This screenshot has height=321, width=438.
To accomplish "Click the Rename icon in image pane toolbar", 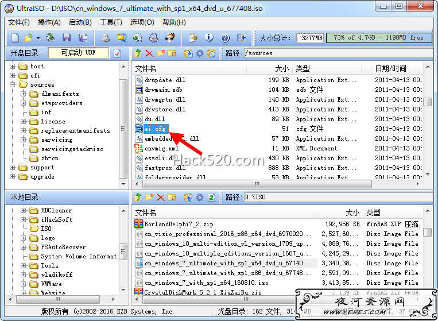I will point(172,53).
